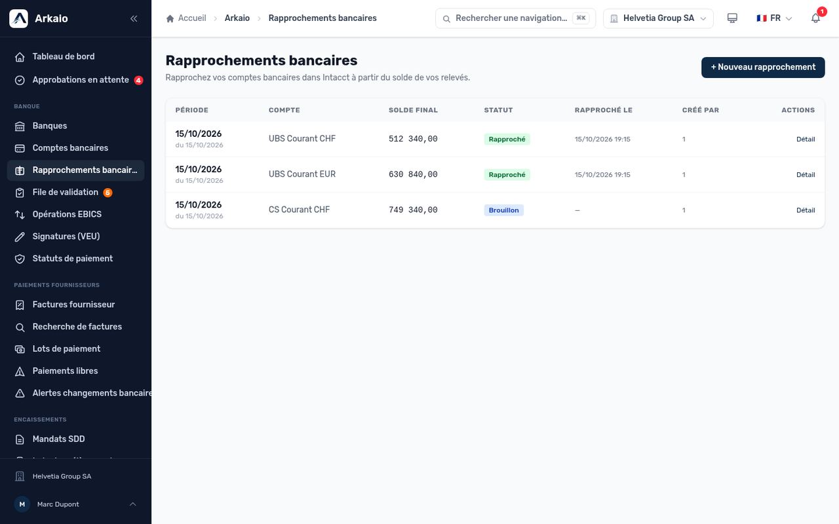
Task: Click the Signatures (VEU) pen icon
Action: (20, 236)
